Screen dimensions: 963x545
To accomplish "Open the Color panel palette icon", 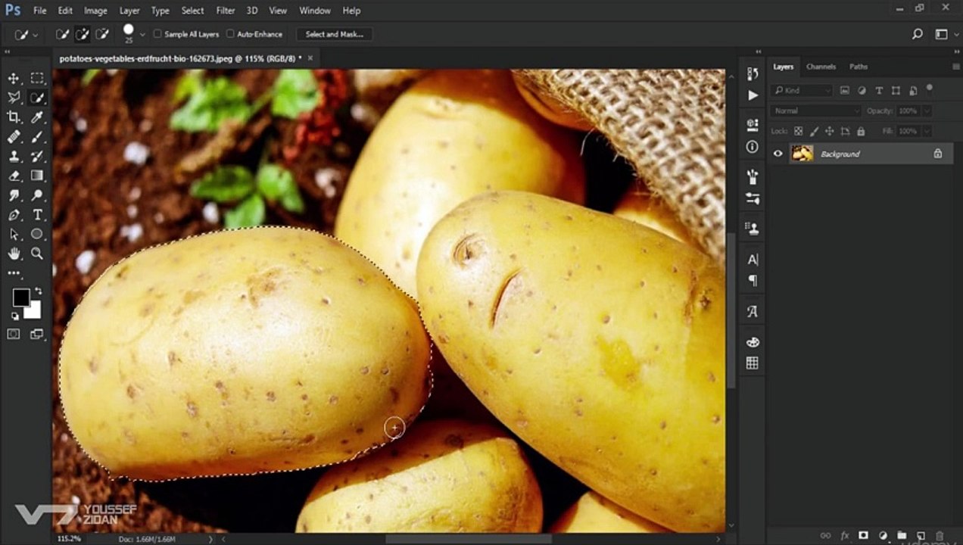I will tap(753, 341).
